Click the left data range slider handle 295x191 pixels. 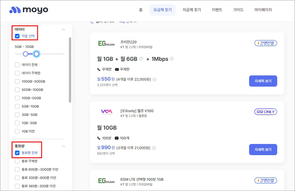point(26,54)
